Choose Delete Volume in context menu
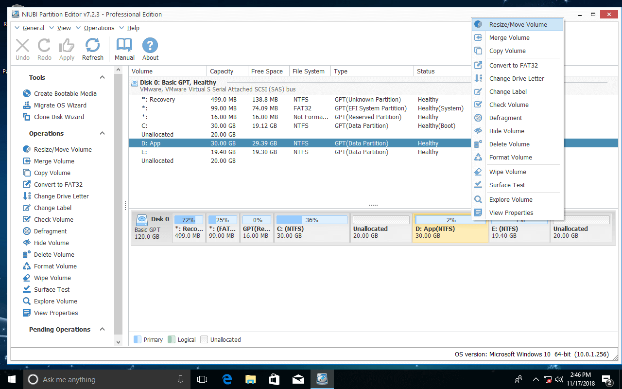Image resolution: width=622 pixels, height=389 pixels. 518,144
